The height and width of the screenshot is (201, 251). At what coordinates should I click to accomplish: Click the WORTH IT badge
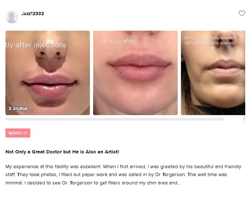(18, 133)
